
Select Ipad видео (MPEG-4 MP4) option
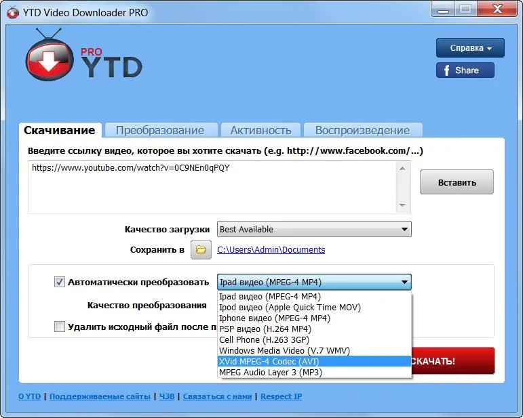pos(314,297)
